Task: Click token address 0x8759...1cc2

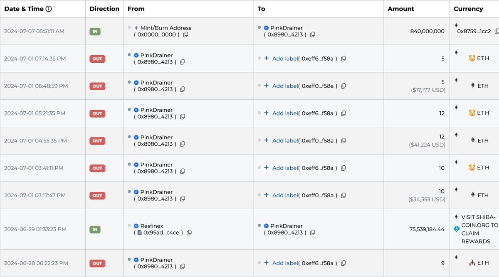Action: pyautogui.click(x=474, y=31)
